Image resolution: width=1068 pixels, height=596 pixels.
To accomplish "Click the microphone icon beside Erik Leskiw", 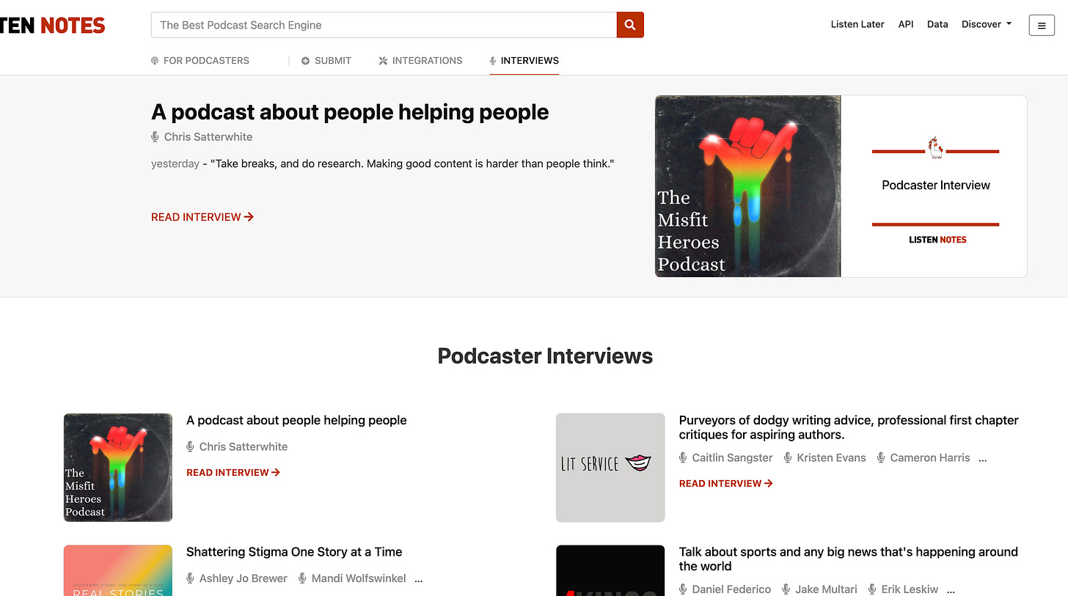I will pyautogui.click(x=871, y=589).
